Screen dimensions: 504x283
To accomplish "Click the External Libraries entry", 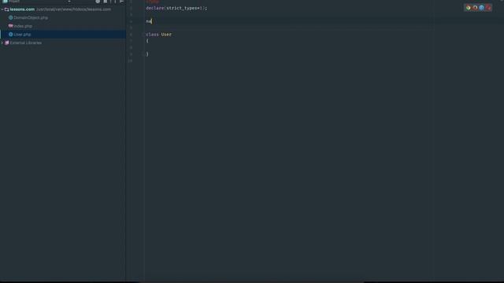I will [x=25, y=42].
